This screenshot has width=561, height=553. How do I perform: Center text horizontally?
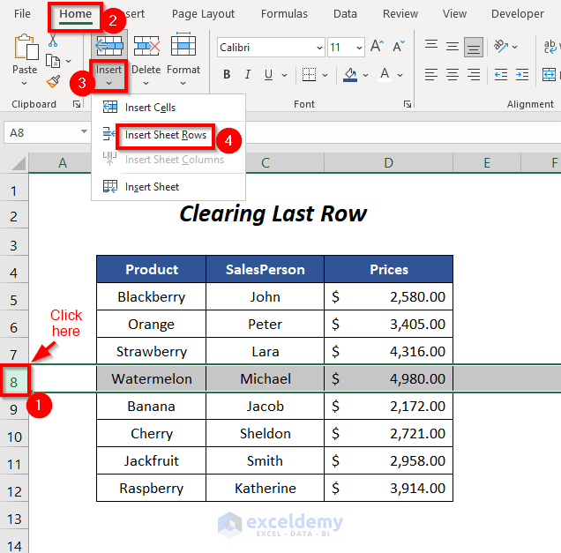(x=453, y=74)
